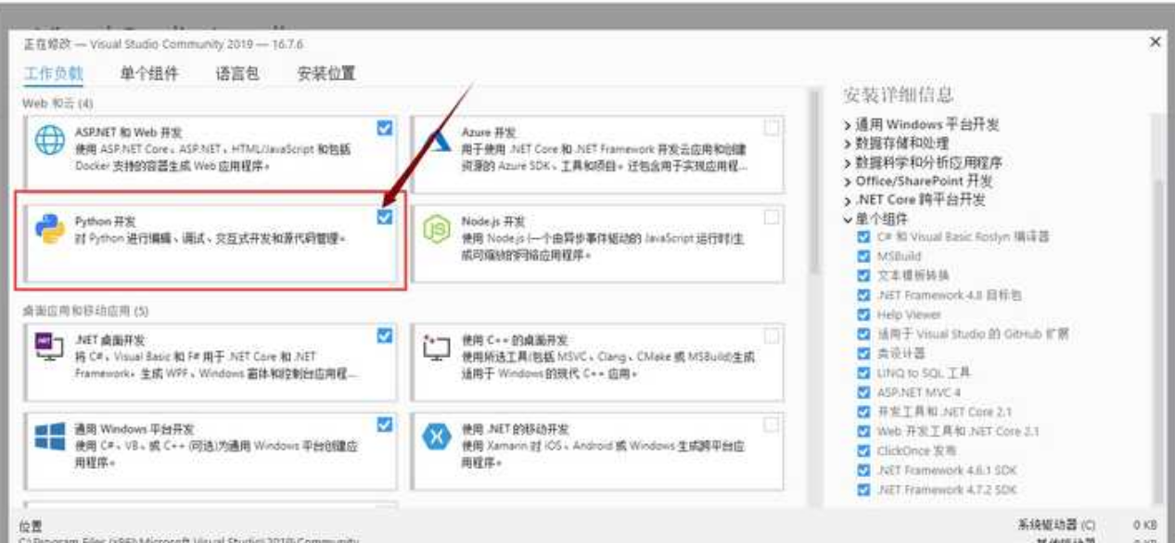
Task: Click the 位置 label at the bottom
Action: click(31, 524)
